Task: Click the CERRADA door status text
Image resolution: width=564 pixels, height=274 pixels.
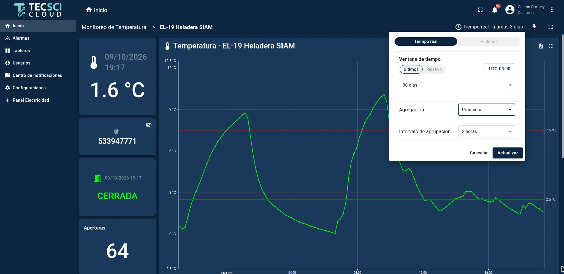Action: pyautogui.click(x=117, y=196)
